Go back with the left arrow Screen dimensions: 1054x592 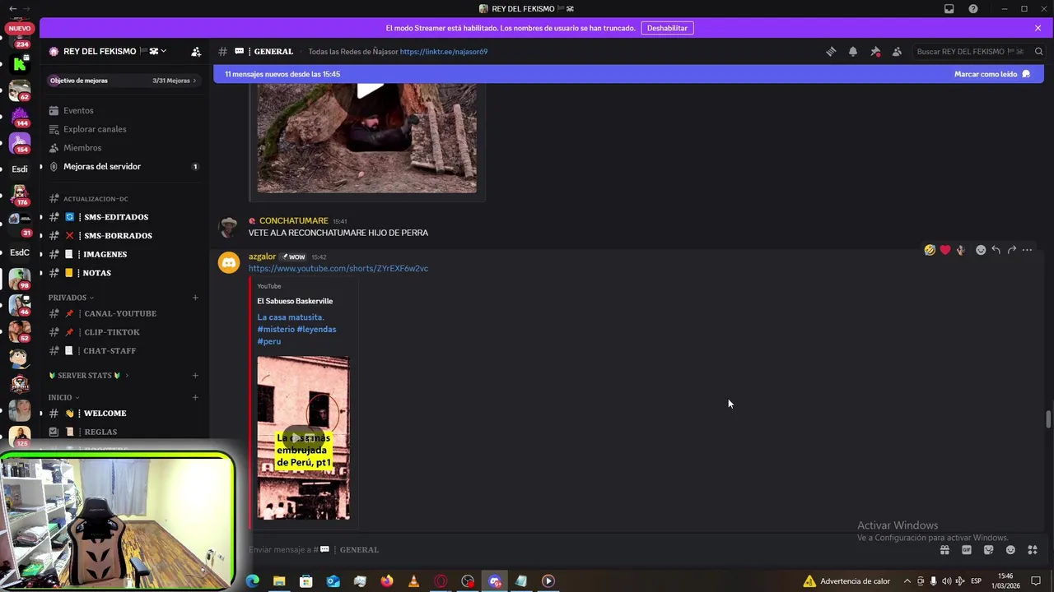(12, 8)
